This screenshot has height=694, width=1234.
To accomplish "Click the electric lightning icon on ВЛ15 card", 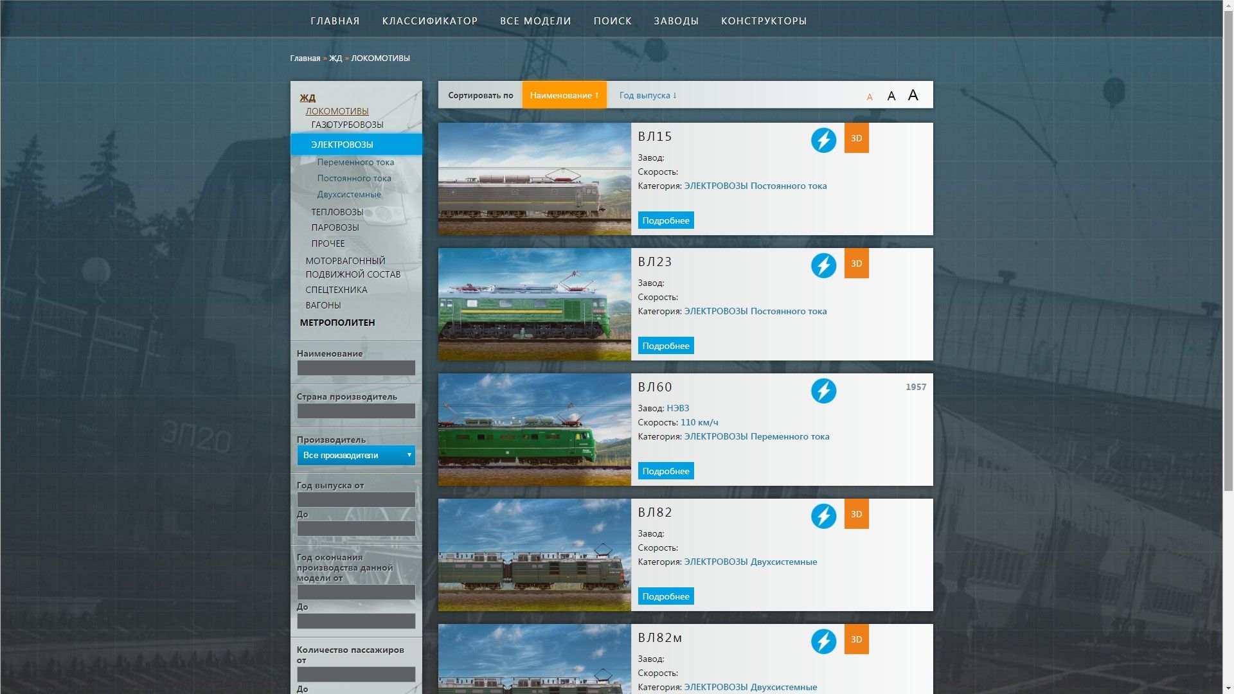I will tap(823, 140).
